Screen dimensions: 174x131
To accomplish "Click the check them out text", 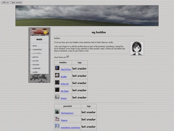I will (x=60, y=57).
